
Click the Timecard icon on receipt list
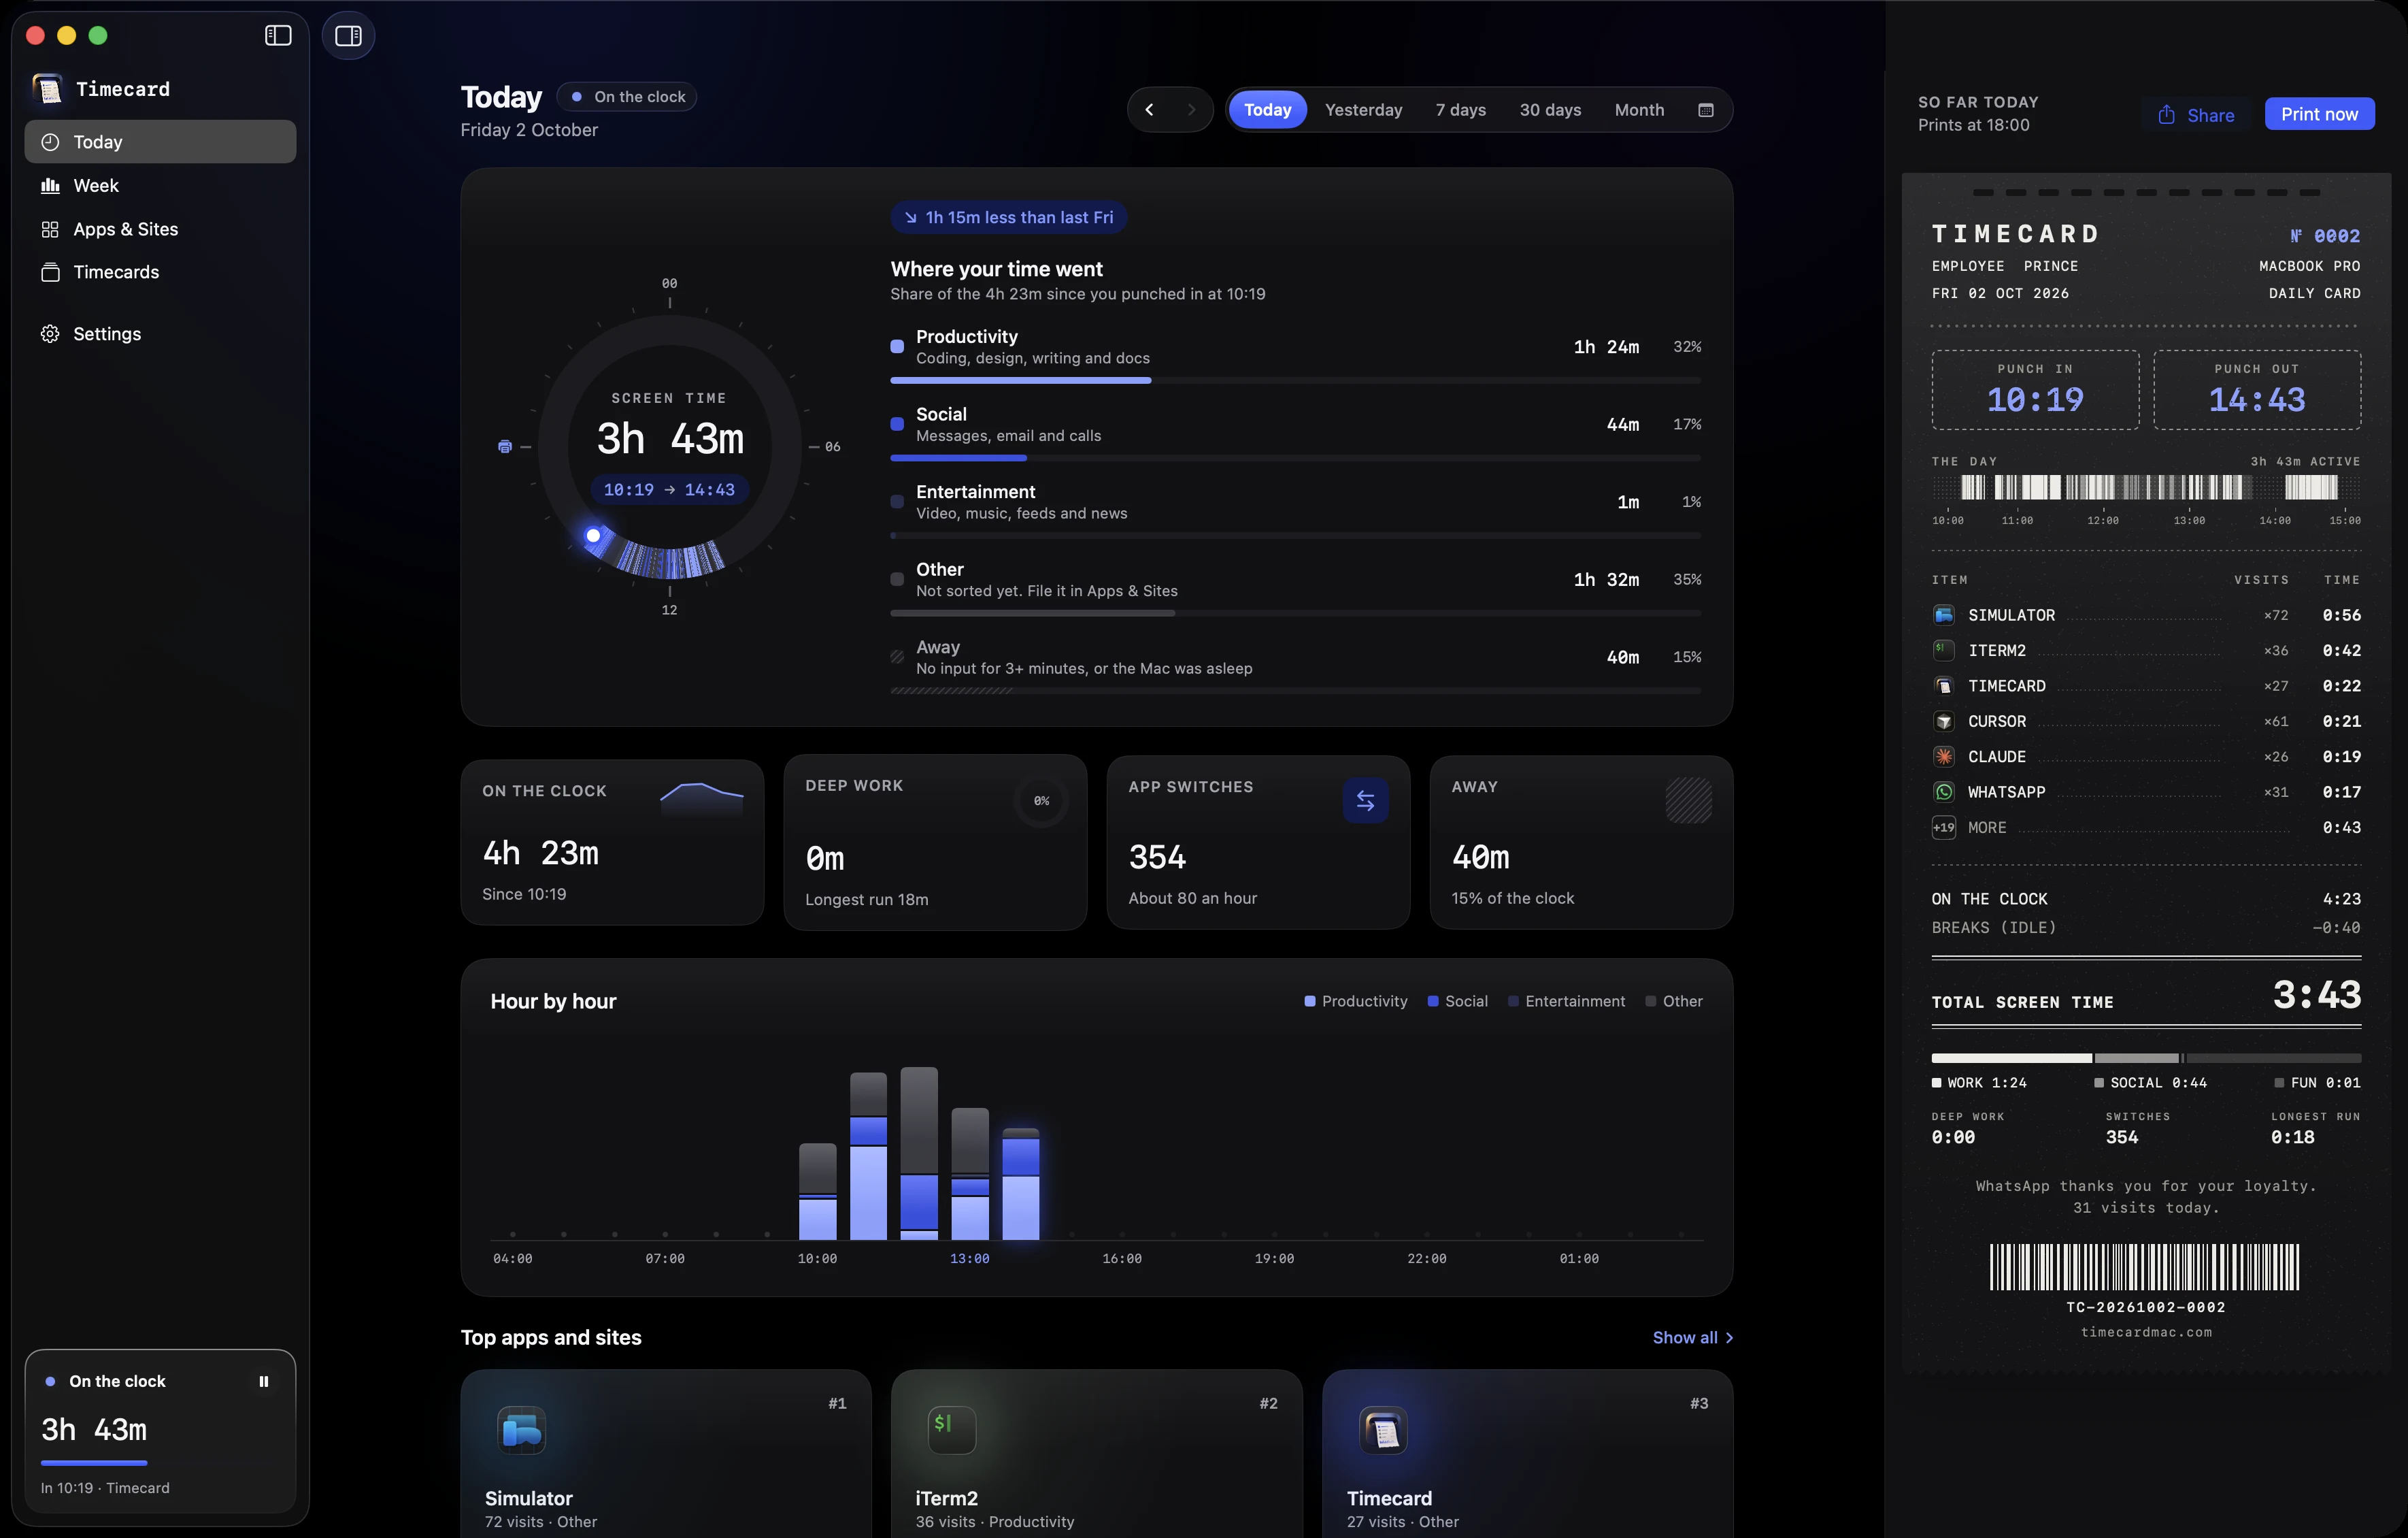1943,685
